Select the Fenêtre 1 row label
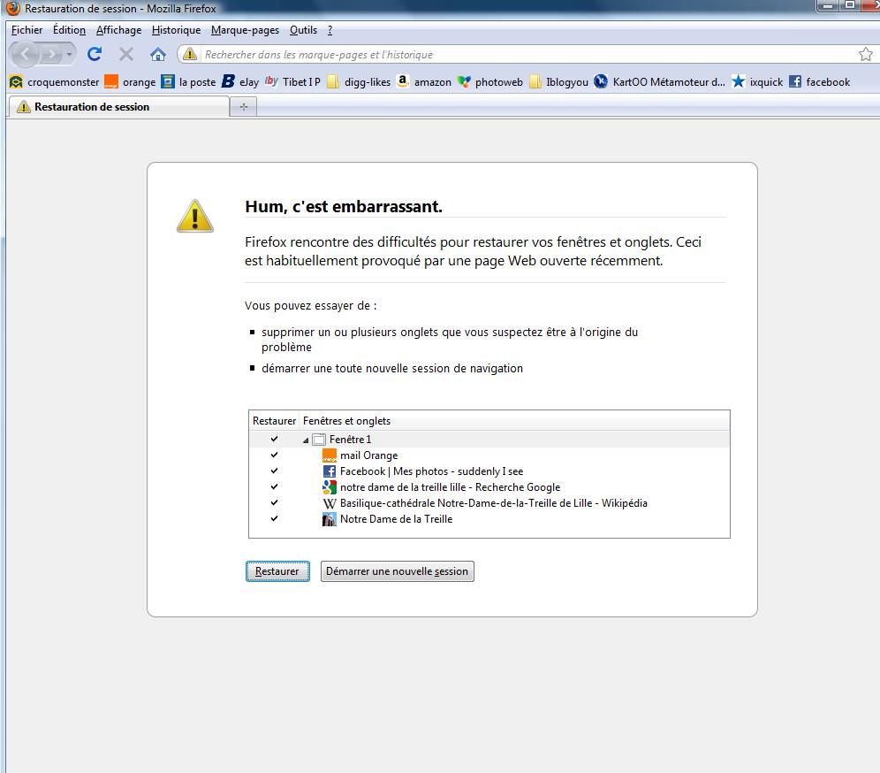The height and width of the screenshot is (773, 880). pyautogui.click(x=350, y=440)
